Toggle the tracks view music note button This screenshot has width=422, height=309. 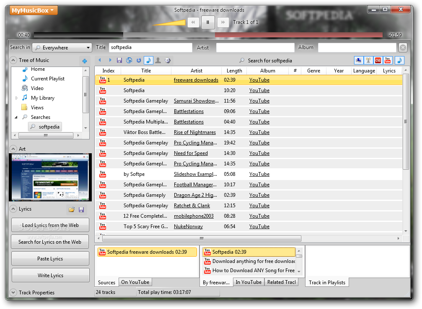click(x=149, y=60)
